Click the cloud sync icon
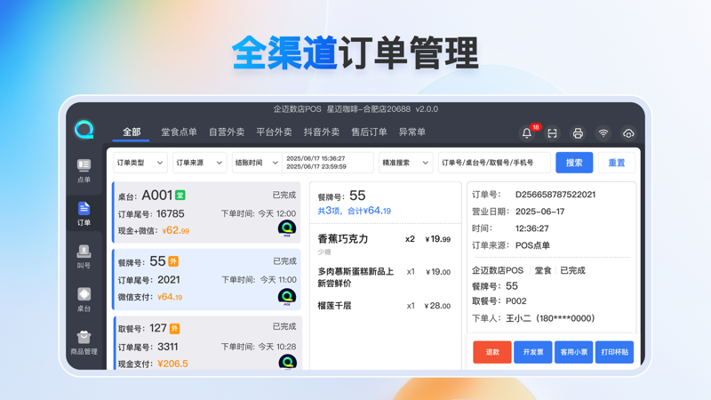The width and height of the screenshot is (711, 400). pos(628,133)
